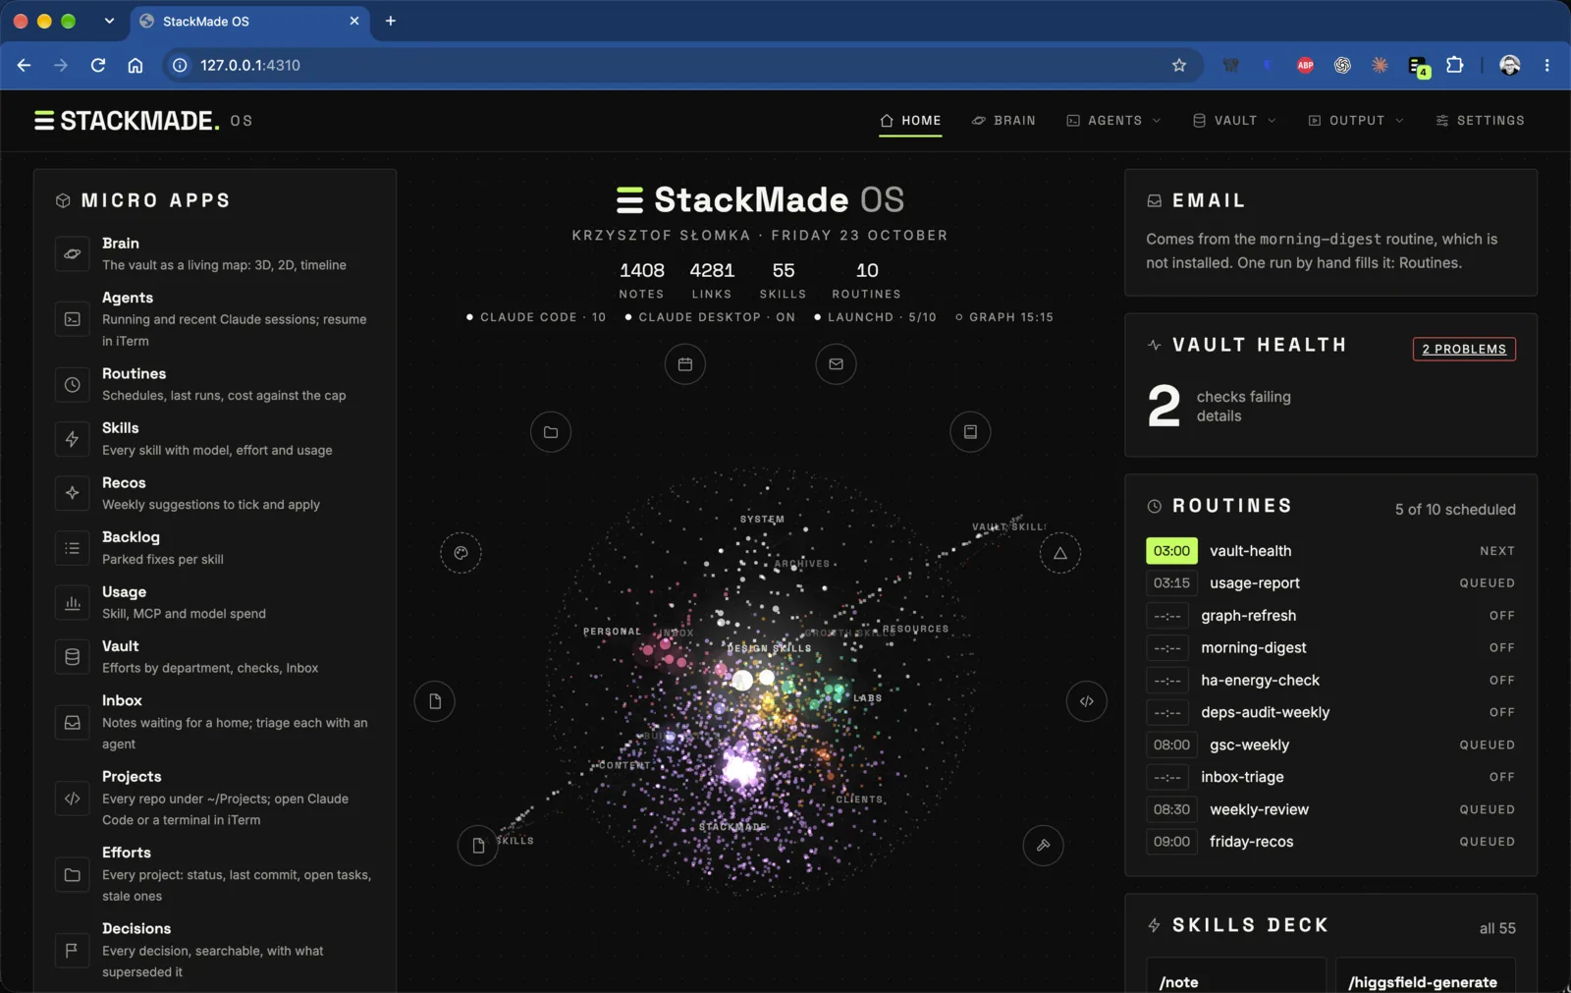Open the Decisions flag icon

point(72,950)
